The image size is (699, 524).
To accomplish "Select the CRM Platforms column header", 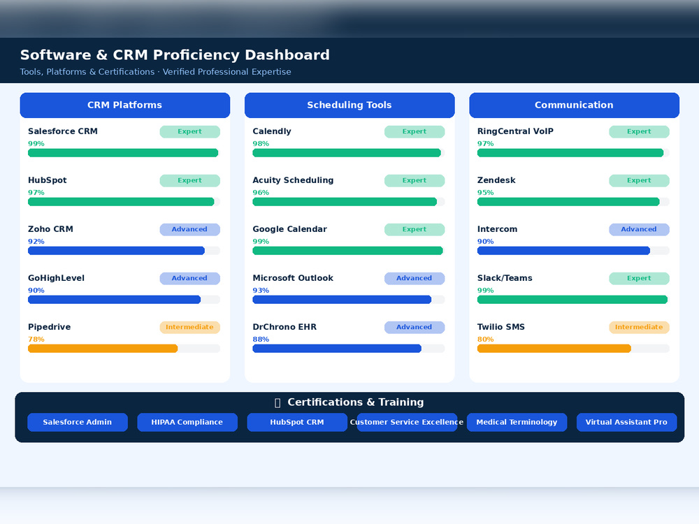I will tap(125, 105).
